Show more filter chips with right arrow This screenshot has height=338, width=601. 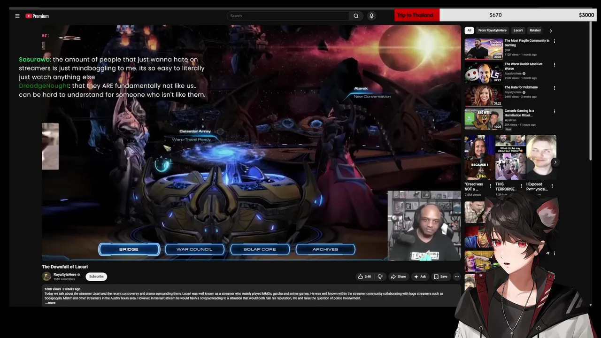point(551,31)
